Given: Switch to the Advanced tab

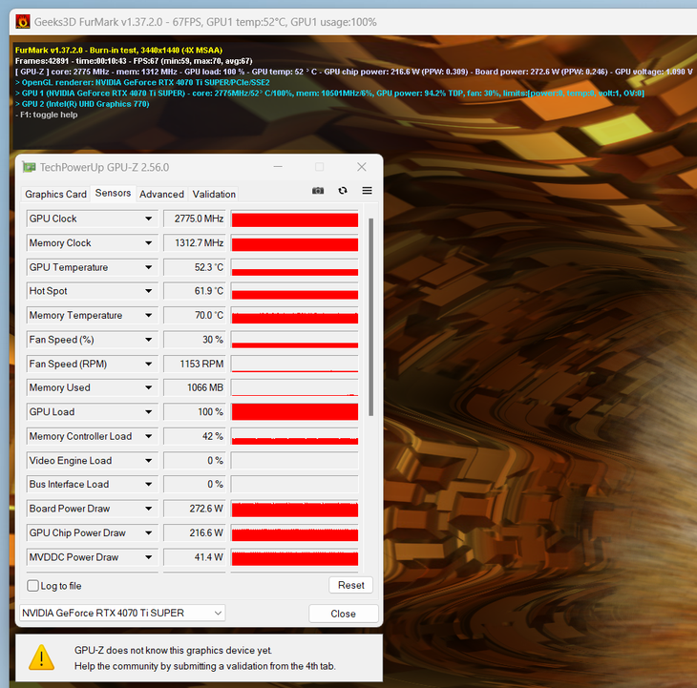Looking at the screenshot, I should pos(161,194).
